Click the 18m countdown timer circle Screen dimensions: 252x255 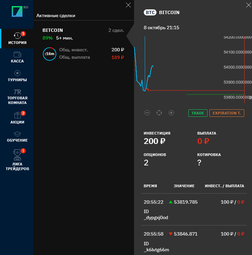pyautogui.click(x=49, y=54)
